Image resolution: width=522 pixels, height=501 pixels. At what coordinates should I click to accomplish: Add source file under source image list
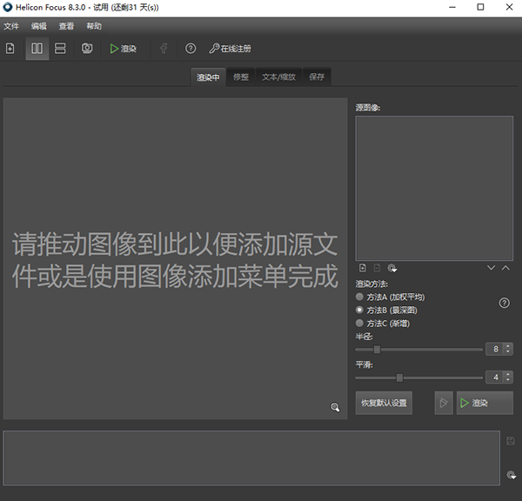coord(363,268)
